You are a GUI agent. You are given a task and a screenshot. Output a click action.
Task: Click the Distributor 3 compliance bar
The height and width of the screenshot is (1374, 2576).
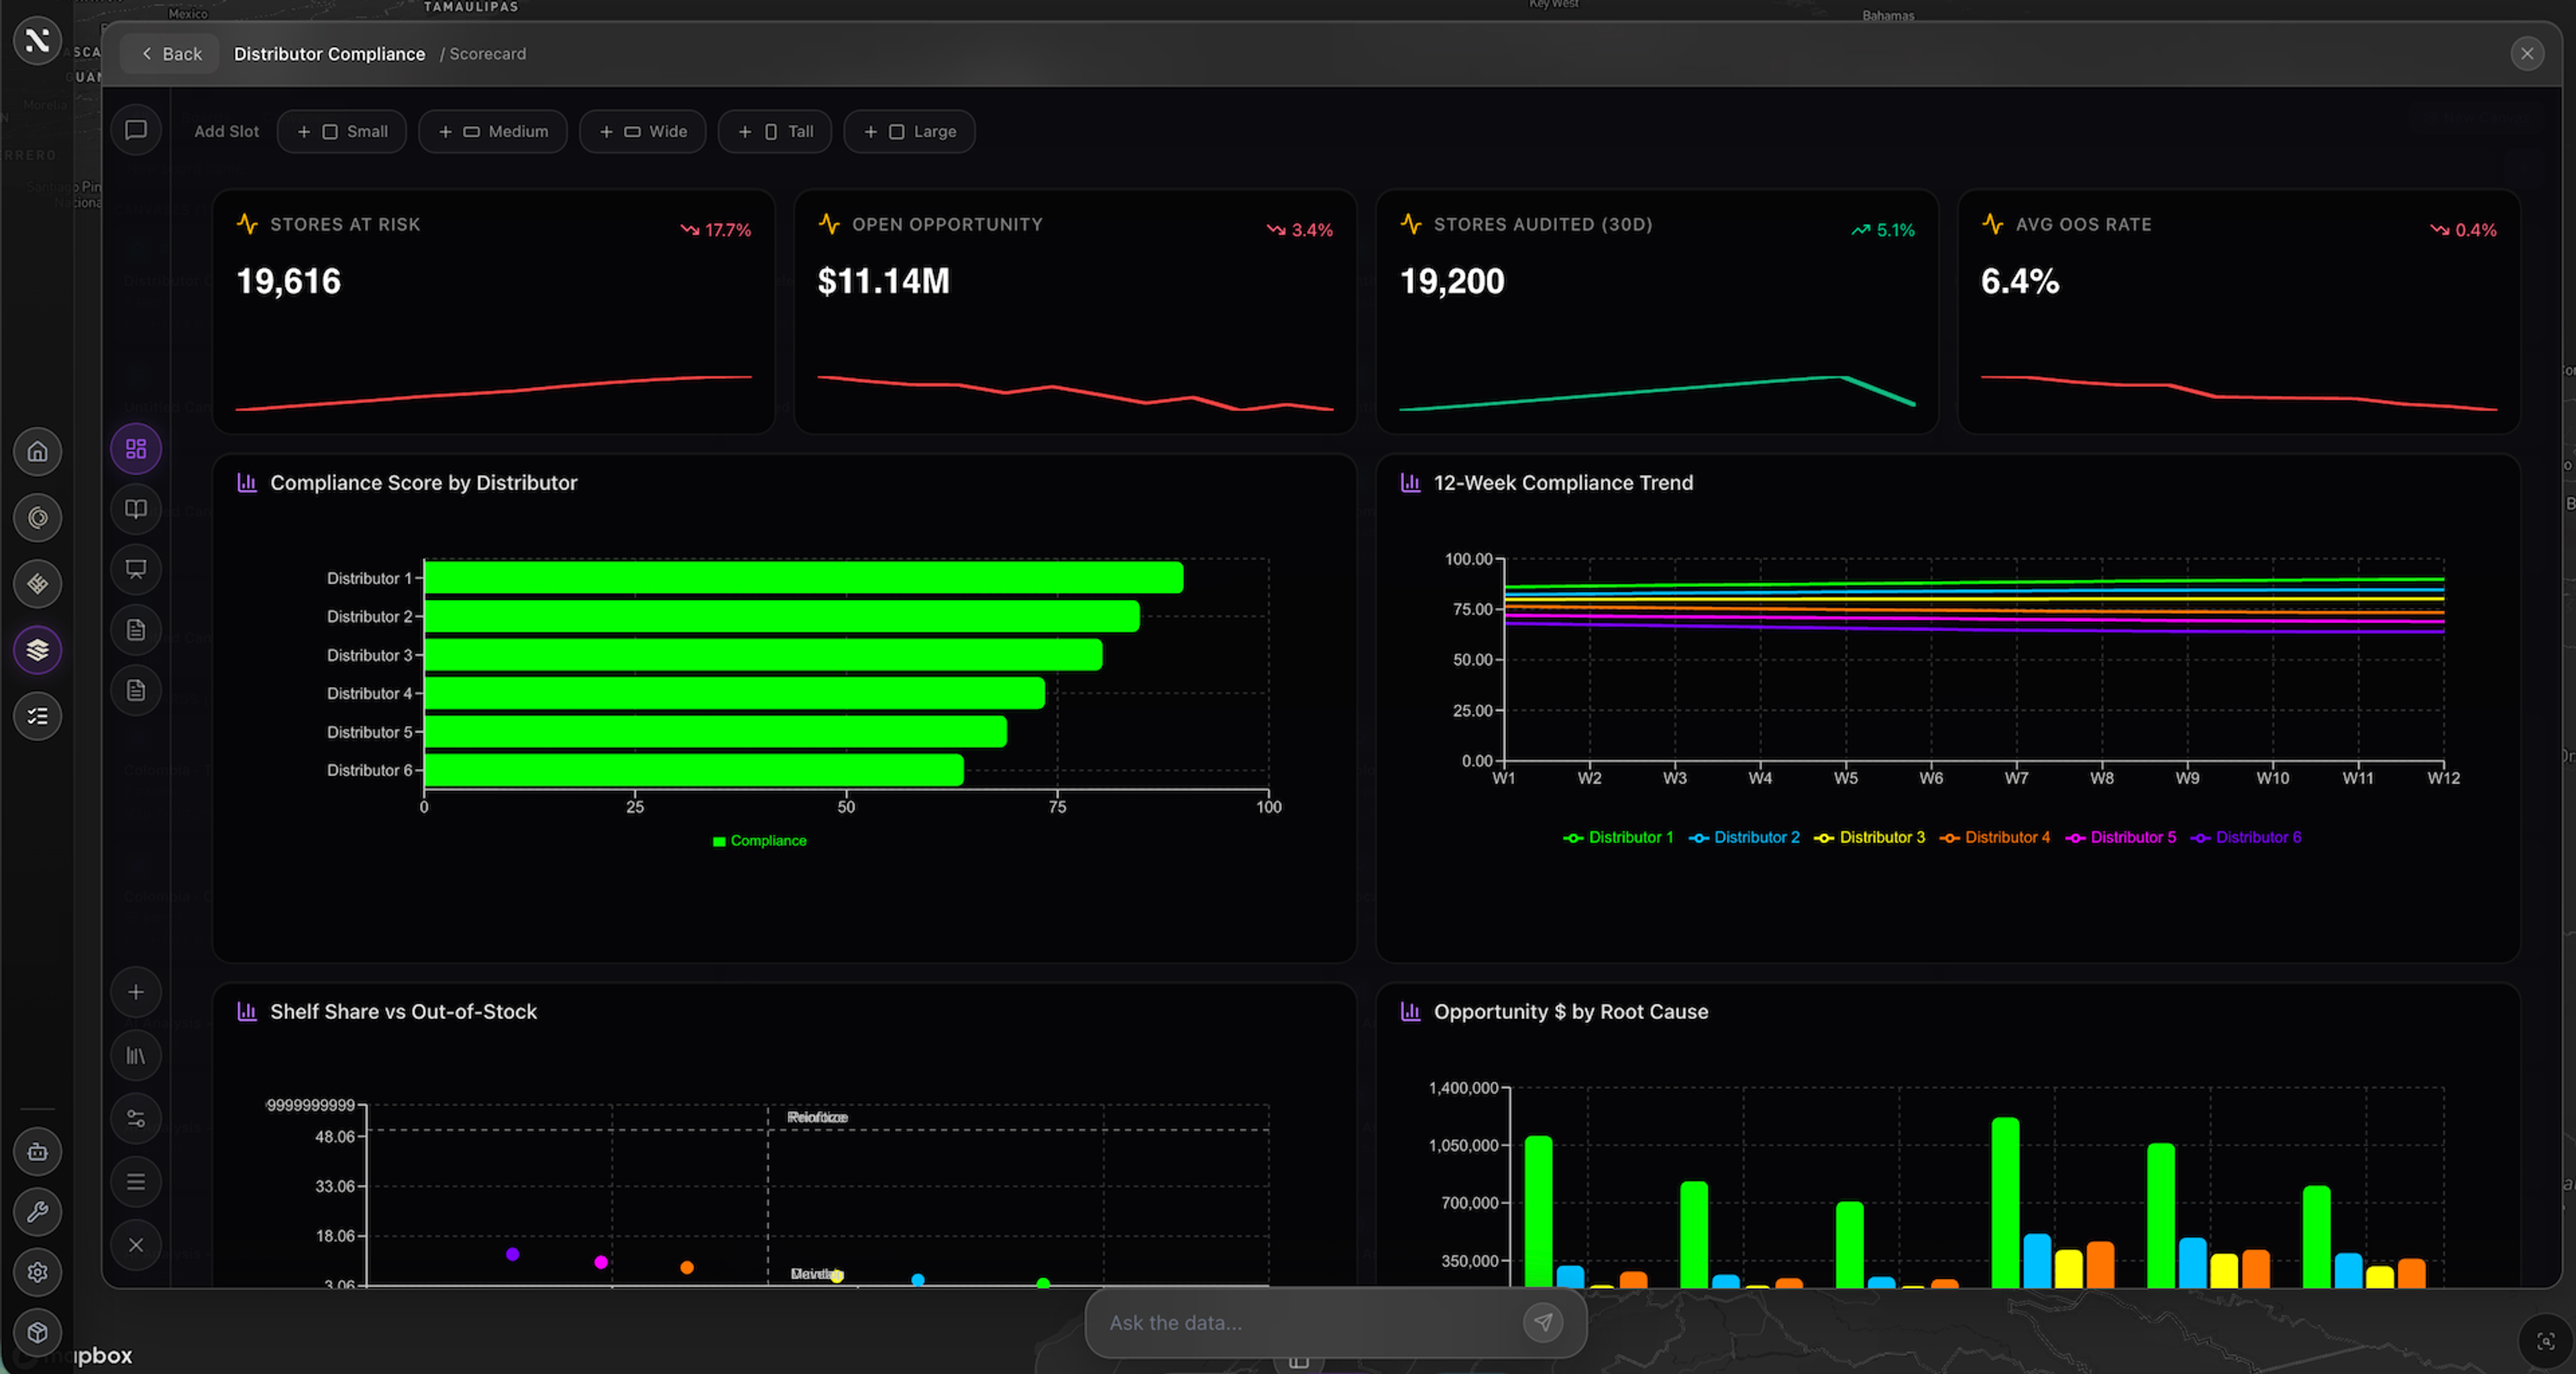click(764, 655)
